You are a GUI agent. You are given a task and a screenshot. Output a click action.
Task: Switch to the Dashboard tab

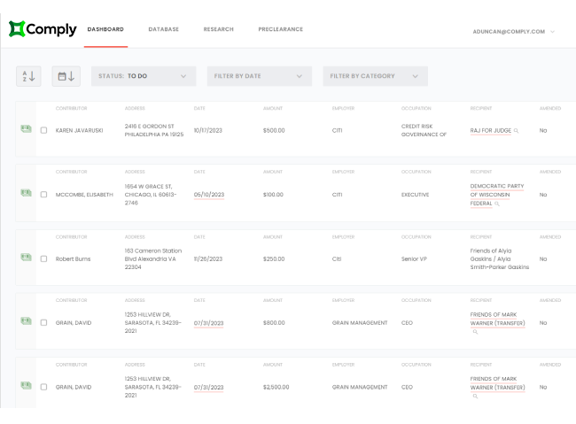tap(105, 29)
